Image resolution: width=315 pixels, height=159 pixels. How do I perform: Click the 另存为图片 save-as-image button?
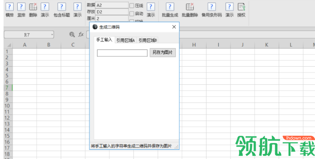point(163,53)
